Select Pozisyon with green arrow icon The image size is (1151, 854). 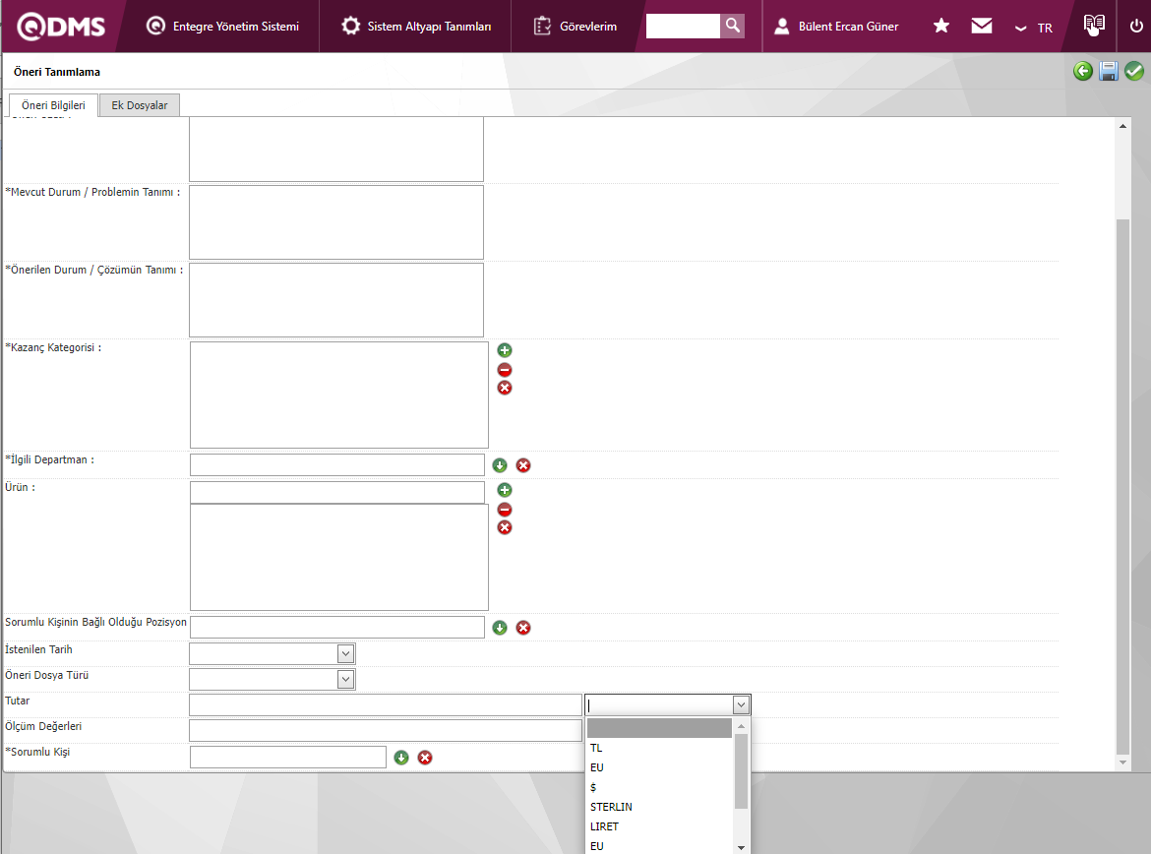coord(500,628)
